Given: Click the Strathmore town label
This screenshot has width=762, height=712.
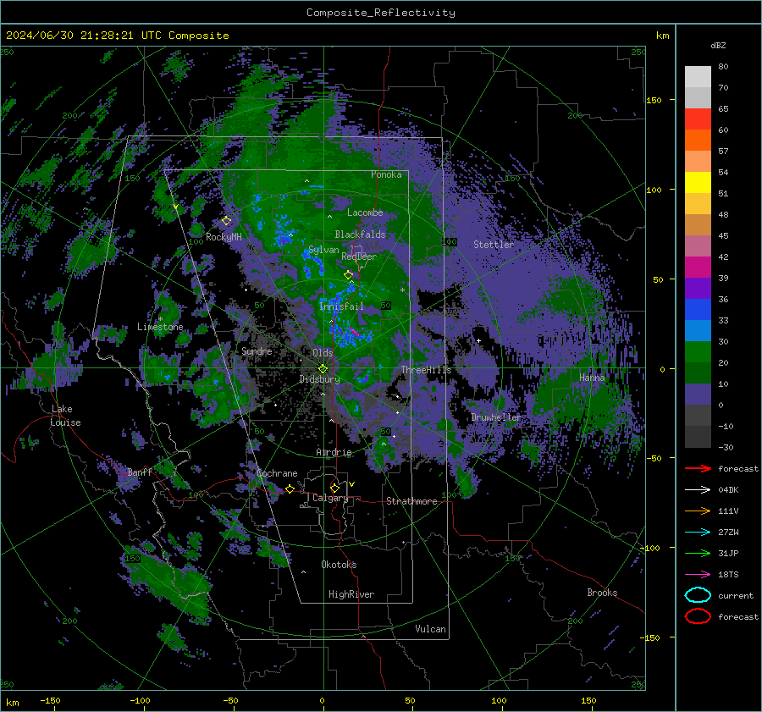Looking at the screenshot, I should click(411, 501).
